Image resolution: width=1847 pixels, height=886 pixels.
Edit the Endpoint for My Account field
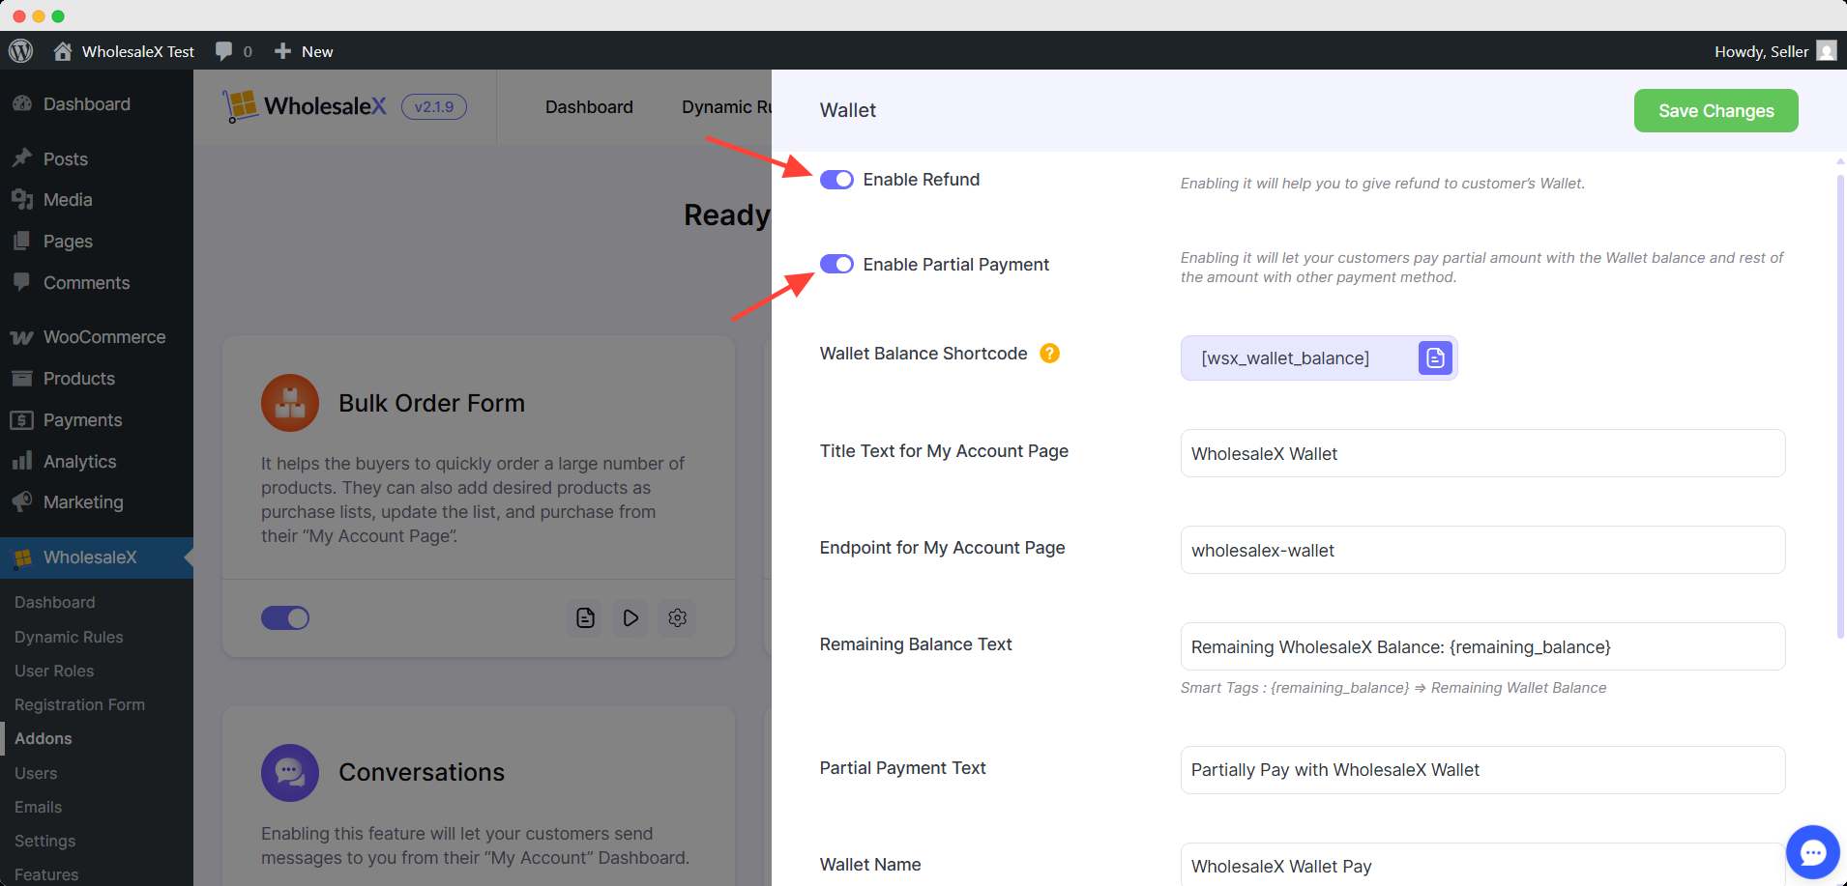(1482, 550)
